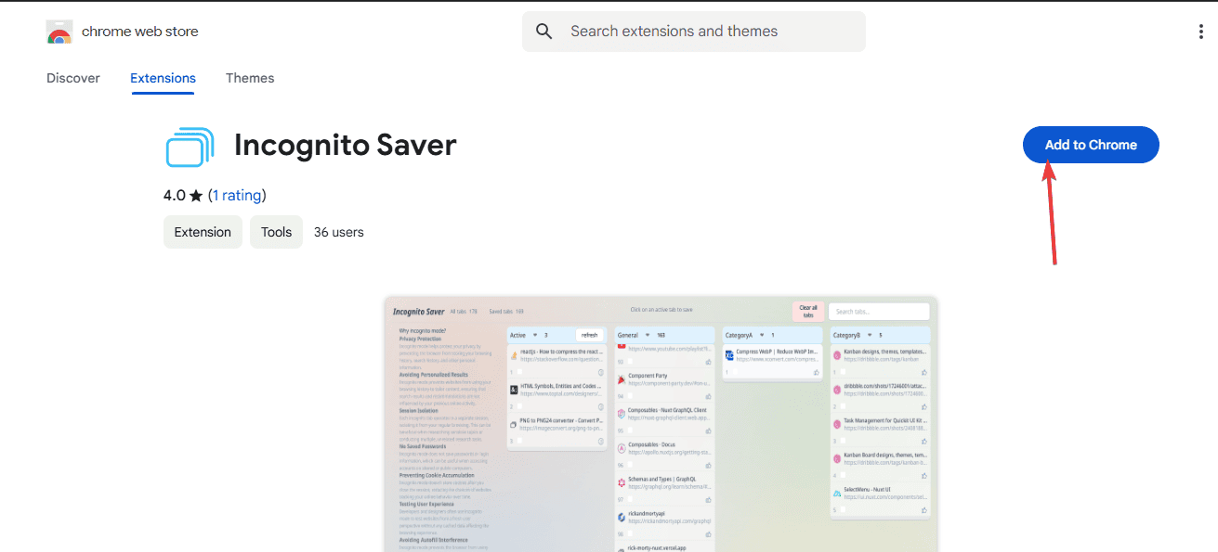
Task: Click the Tools category chip
Action: tap(276, 232)
